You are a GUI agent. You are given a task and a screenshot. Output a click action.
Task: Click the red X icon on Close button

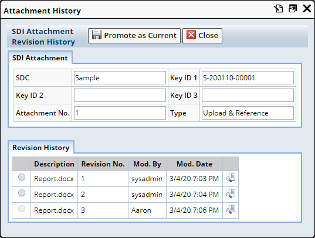[x=191, y=35]
